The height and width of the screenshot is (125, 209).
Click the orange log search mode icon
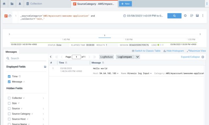(x=6, y=16)
